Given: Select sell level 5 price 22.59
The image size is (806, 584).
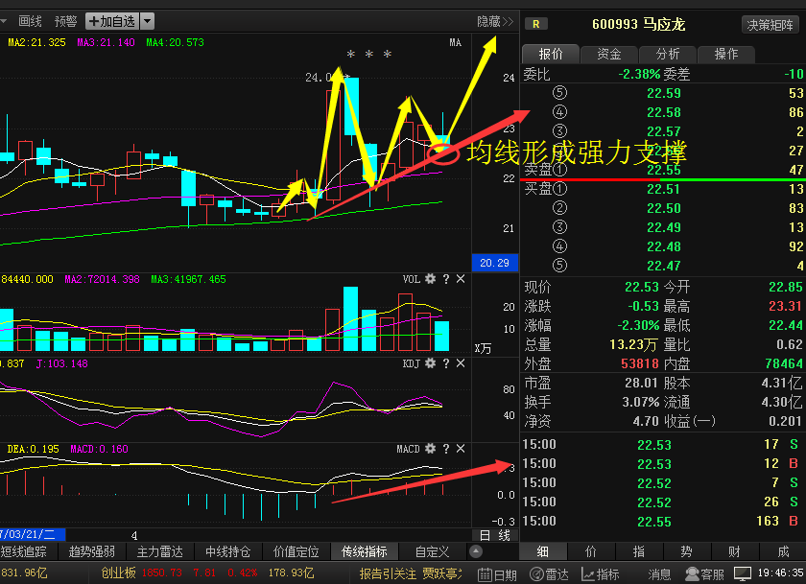Looking at the screenshot, I should (664, 93).
